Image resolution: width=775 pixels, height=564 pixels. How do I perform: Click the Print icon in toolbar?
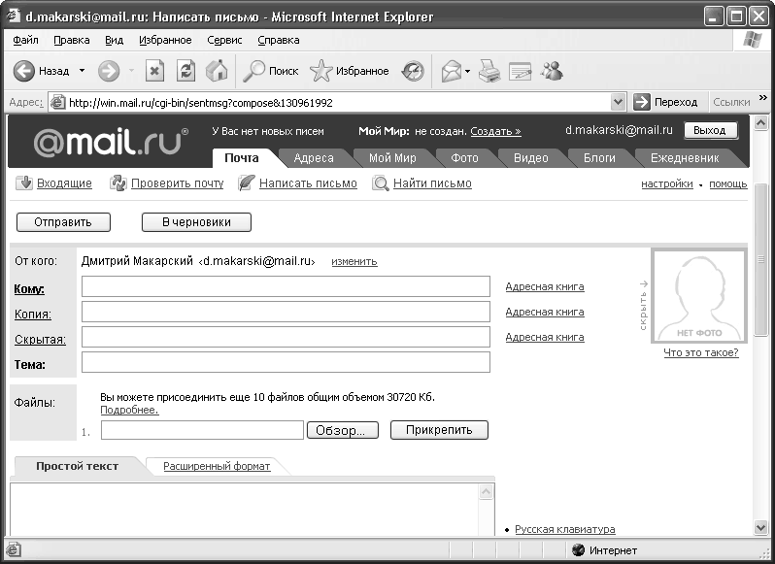tap(489, 71)
